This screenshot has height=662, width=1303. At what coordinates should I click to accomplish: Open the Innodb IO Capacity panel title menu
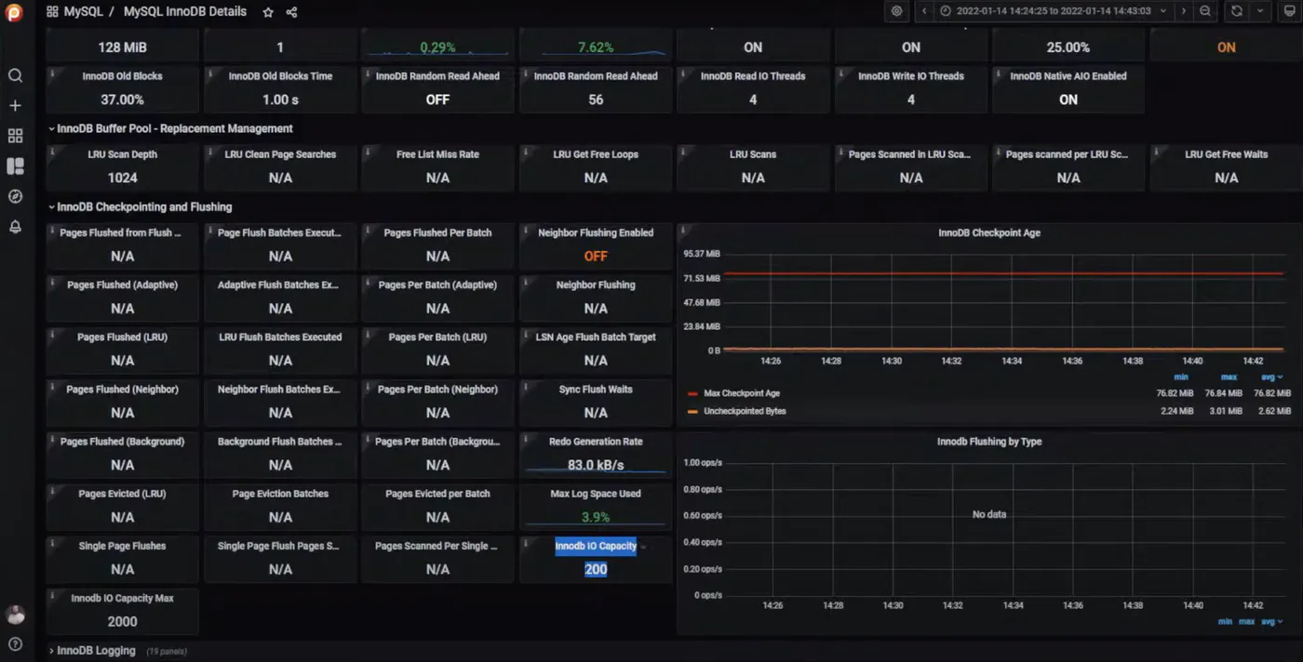(x=596, y=546)
